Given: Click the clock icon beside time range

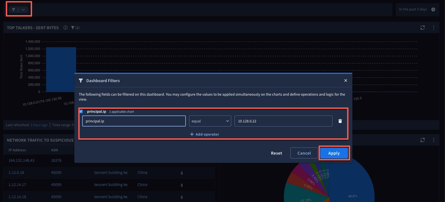Looking at the screenshot, I should [x=433, y=9].
